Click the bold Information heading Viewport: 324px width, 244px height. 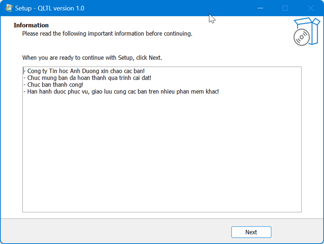pos(31,25)
